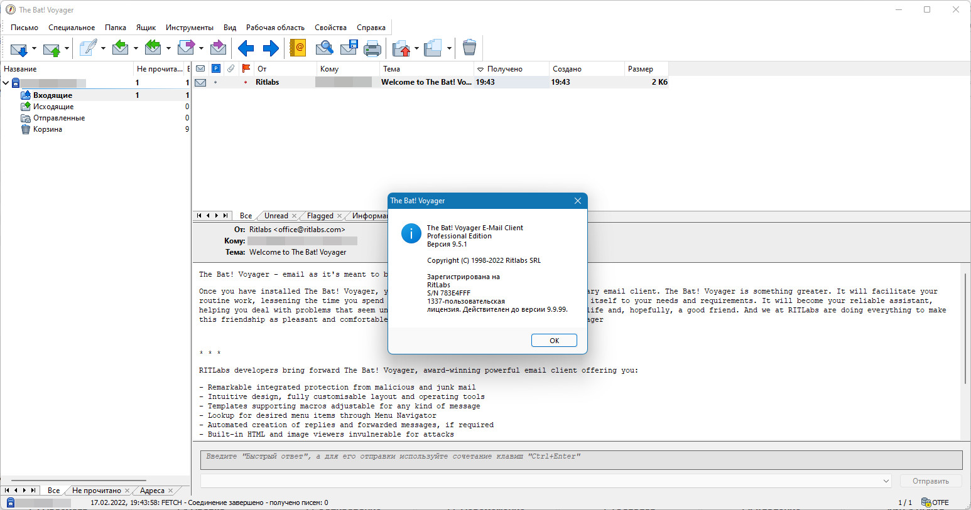Open dropdown arrow next to new message icon
971x510 pixels.
coord(103,48)
